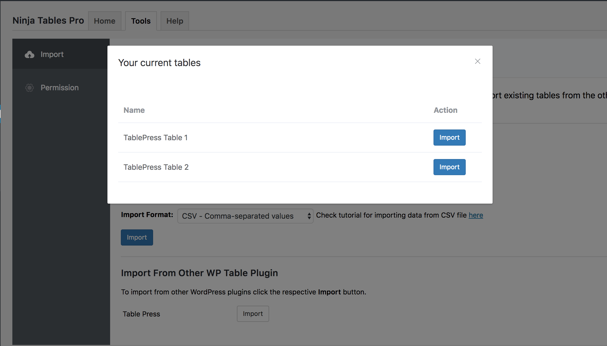Close the current tables dialog
Screen dimensions: 607x346
[478, 62]
